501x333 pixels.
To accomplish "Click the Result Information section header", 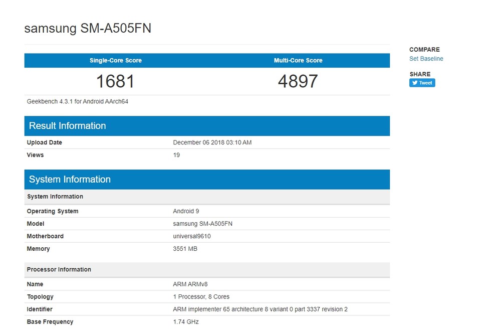I will pos(207,126).
